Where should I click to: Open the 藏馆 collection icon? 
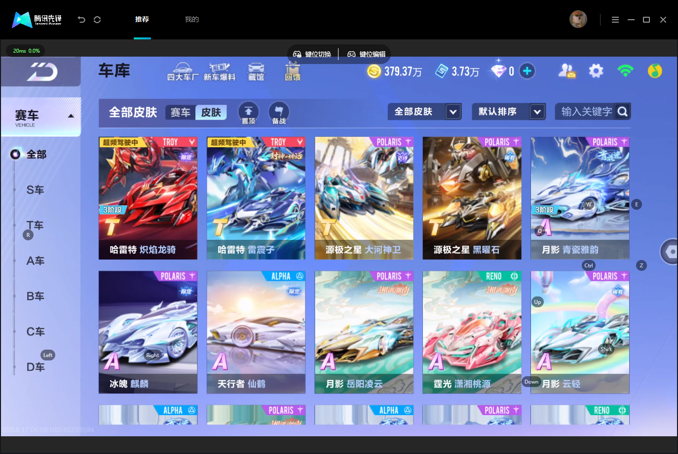click(x=256, y=72)
